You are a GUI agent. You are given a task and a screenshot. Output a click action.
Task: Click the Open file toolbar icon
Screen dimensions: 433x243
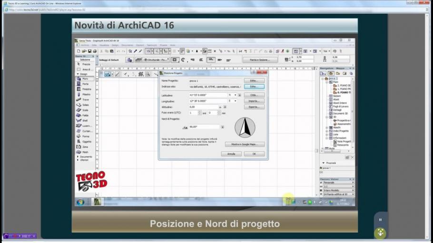(x=84, y=51)
